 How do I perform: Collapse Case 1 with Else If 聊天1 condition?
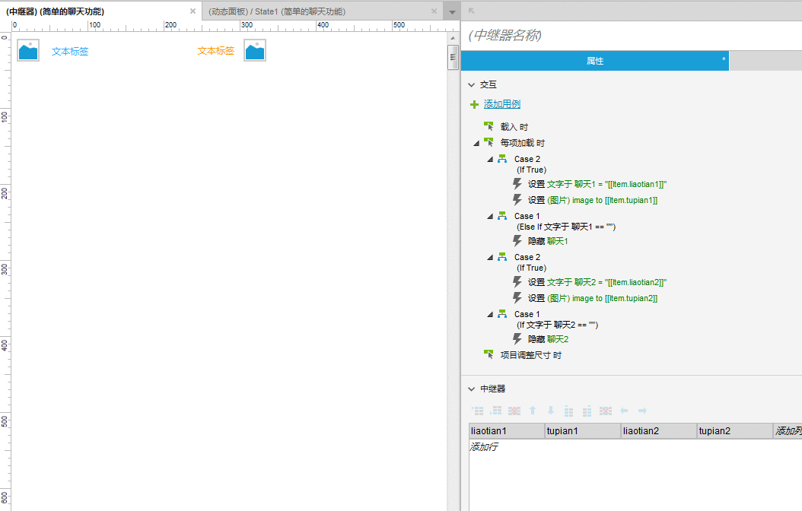[x=490, y=217]
